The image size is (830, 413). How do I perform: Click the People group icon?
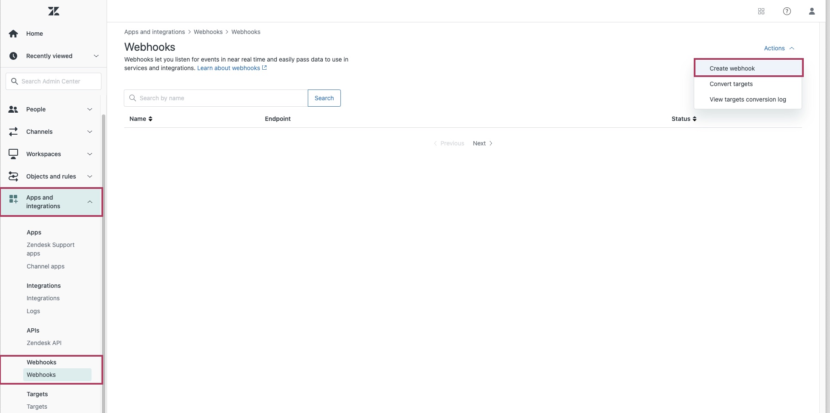click(x=13, y=109)
